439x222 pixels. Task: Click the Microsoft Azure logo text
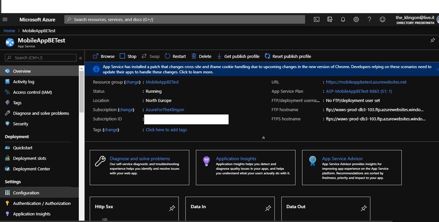click(x=37, y=20)
